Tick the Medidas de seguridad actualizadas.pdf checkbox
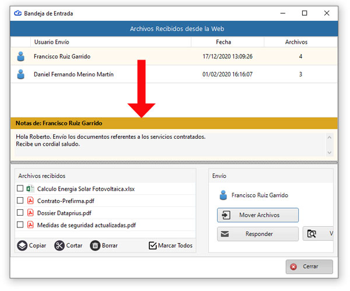This screenshot has width=350, height=291. tap(20, 225)
